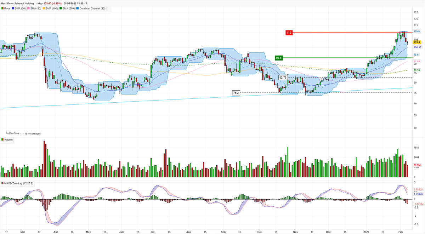The height and width of the screenshot is (234, 425).
Task: Click the 125 price axis label
Action: pos(415,13)
